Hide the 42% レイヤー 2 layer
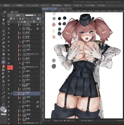124x125 pixels. (x=9, y=33)
